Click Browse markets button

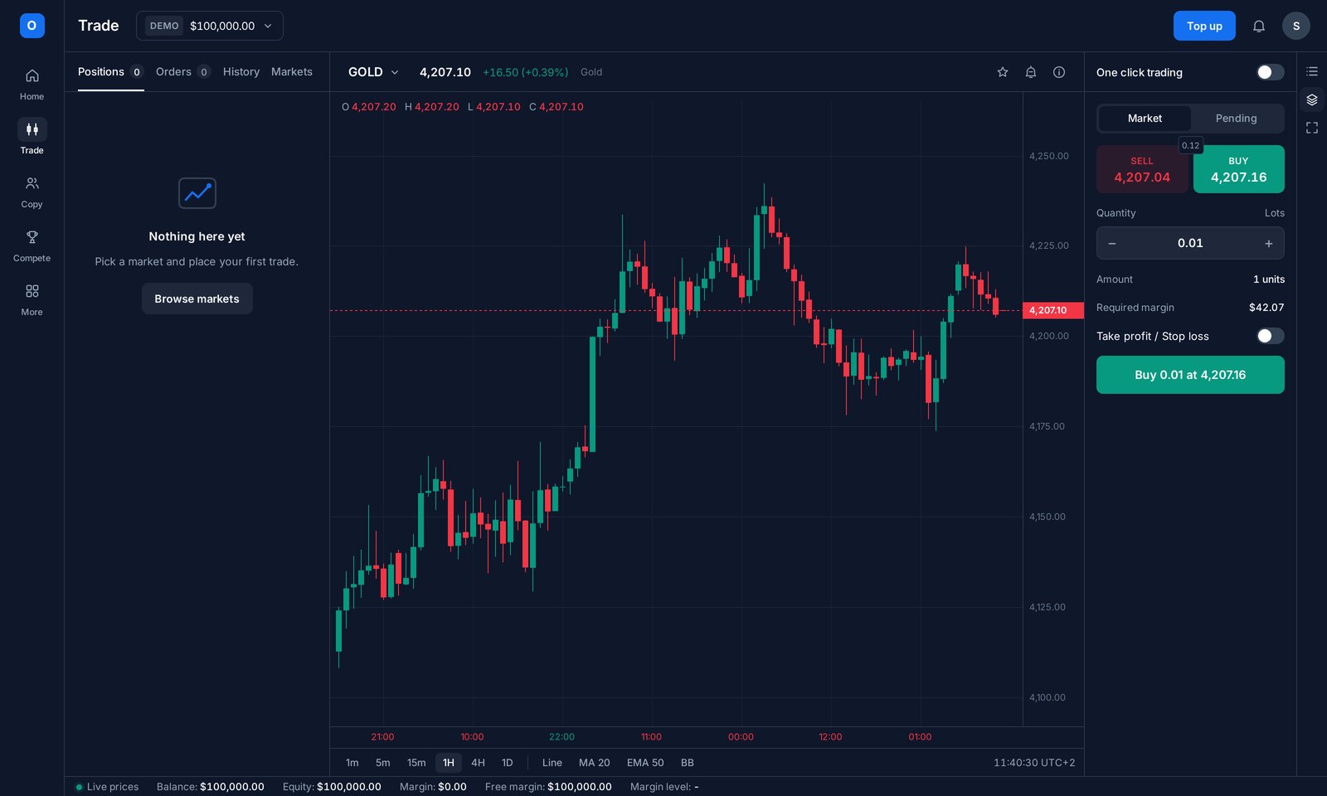(197, 298)
